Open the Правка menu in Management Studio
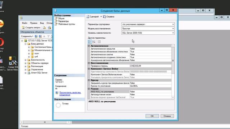230x129 pixels. tap(33, 23)
